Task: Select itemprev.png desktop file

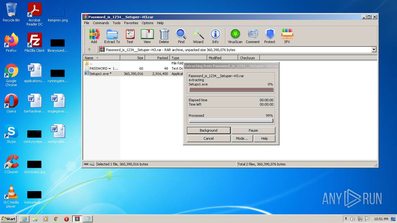Action: 58,14
